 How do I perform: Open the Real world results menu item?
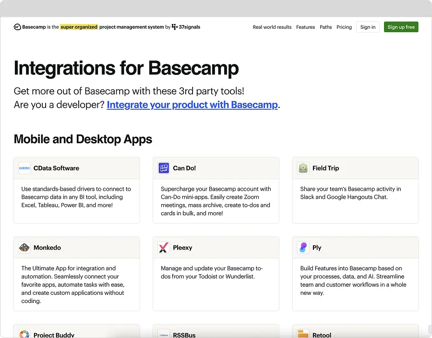point(272,27)
